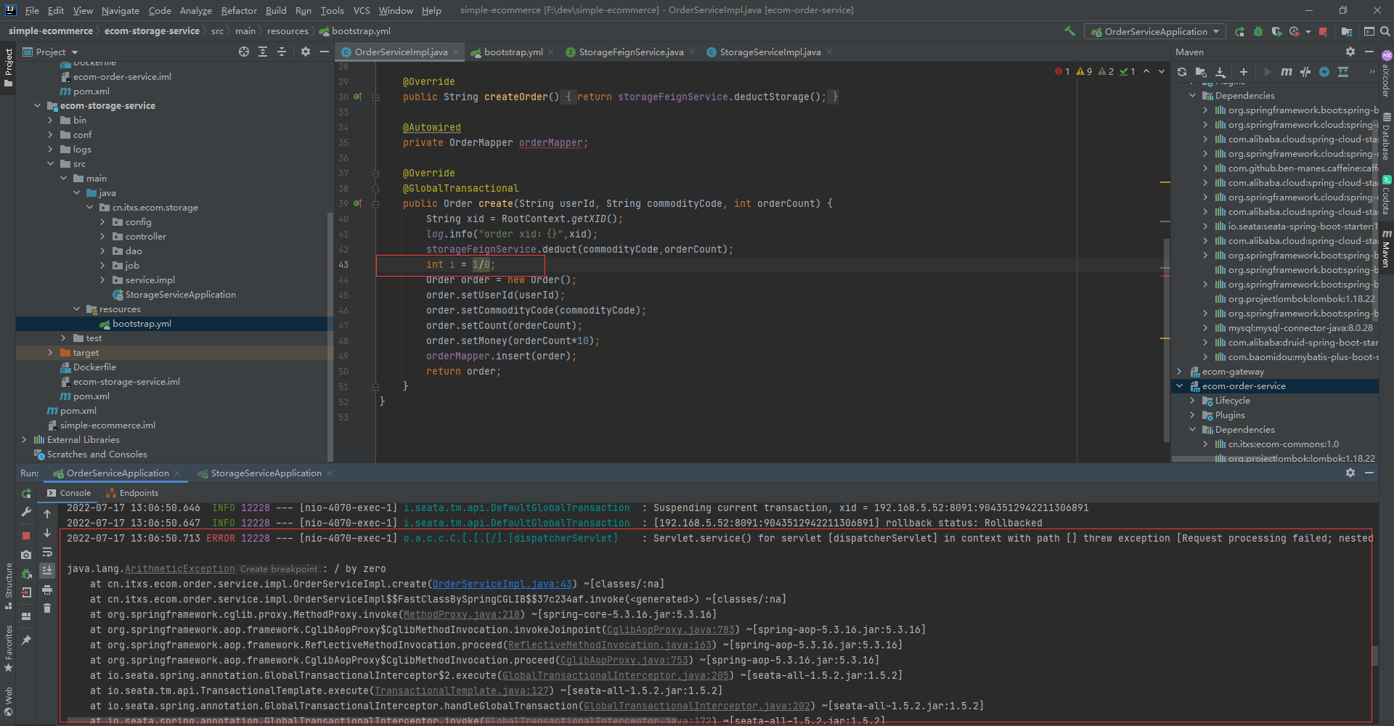The height and width of the screenshot is (726, 1394).
Task: Open Project panel options gear
Action: coord(306,52)
